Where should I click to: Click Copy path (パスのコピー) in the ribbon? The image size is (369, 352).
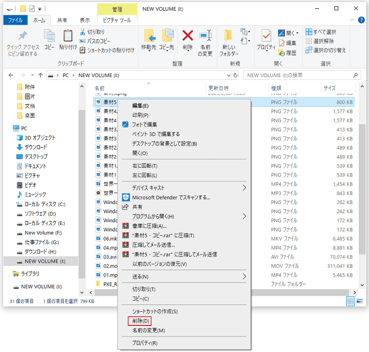tap(95, 41)
